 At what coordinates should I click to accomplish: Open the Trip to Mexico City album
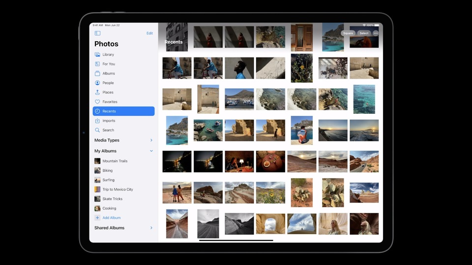click(x=123, y=189)
